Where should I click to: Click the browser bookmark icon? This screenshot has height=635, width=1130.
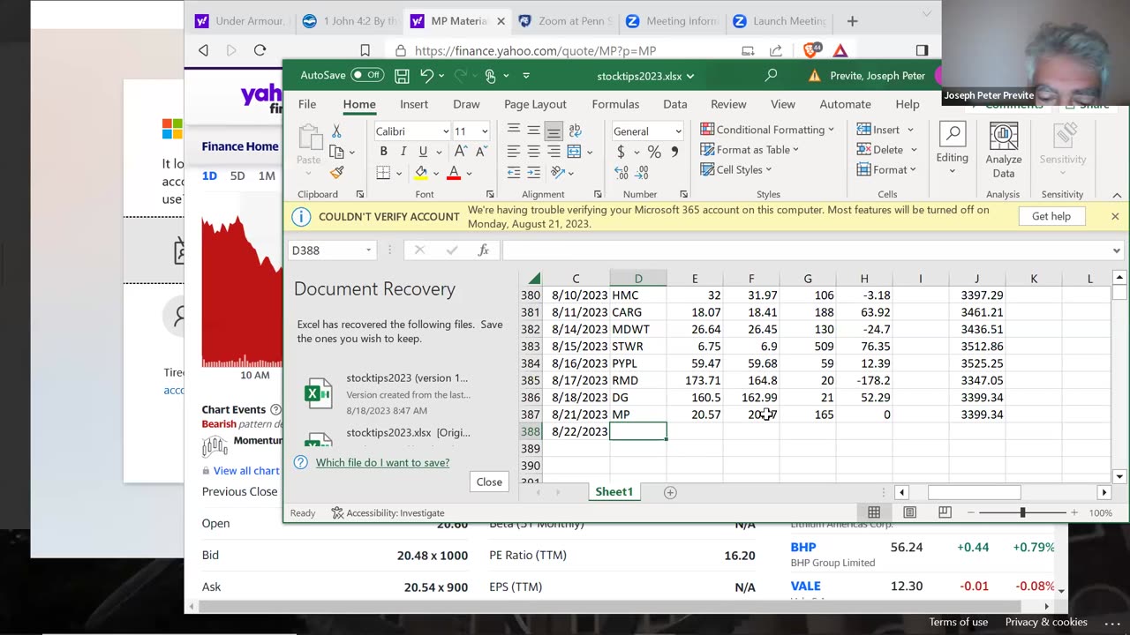click(x=365, y=50)
